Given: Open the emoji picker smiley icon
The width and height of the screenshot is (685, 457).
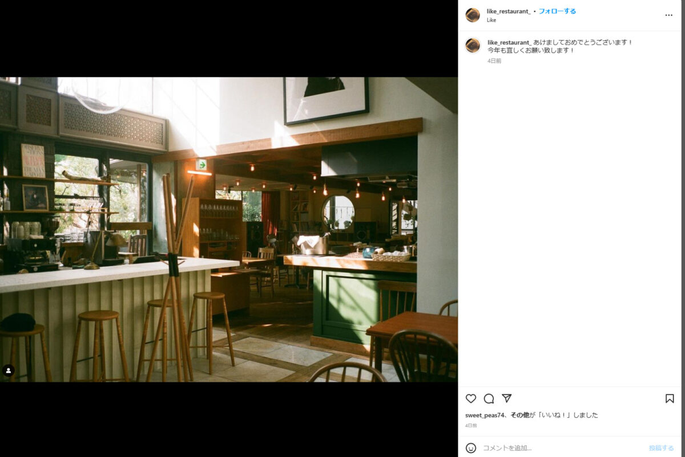Looking at the screenshot, I should [x=471, y=448].
